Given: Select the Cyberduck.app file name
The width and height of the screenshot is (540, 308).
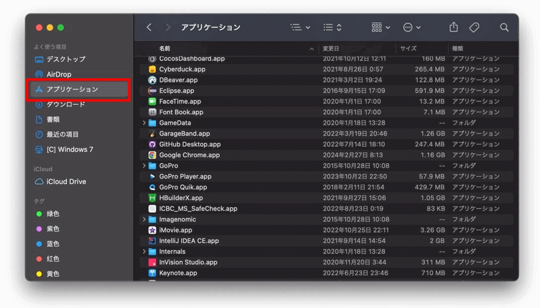Looking at the screenshot, I should pos(182,69).
